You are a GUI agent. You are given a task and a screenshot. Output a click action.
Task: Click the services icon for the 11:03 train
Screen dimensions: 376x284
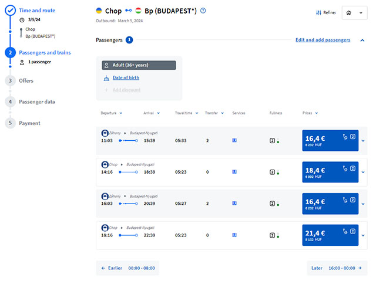point(234,140)
